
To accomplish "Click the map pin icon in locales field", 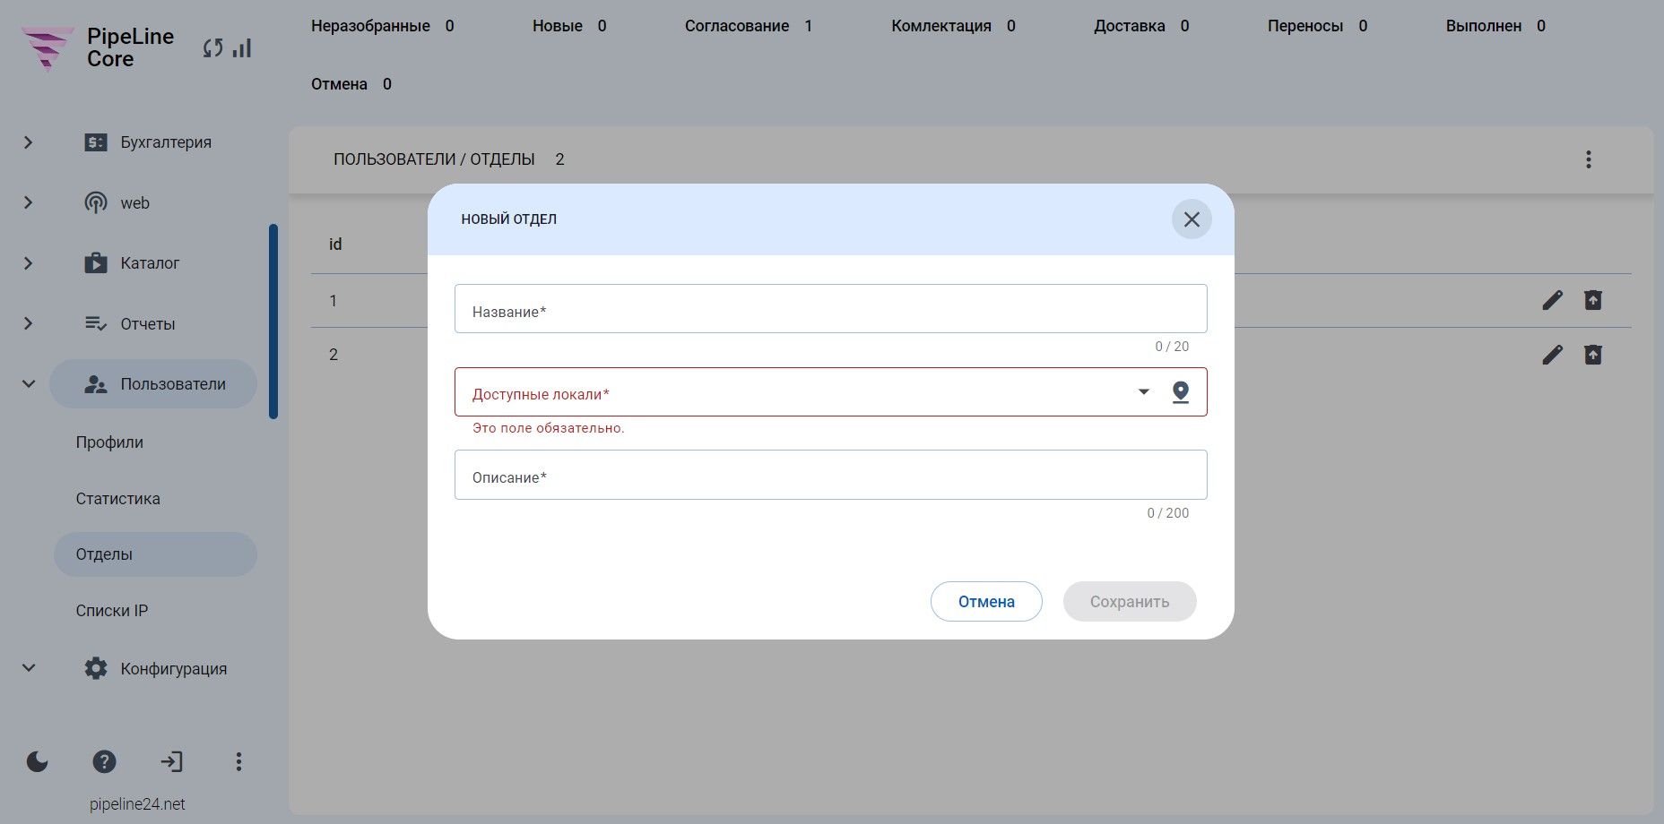I will click(1181, 392).
